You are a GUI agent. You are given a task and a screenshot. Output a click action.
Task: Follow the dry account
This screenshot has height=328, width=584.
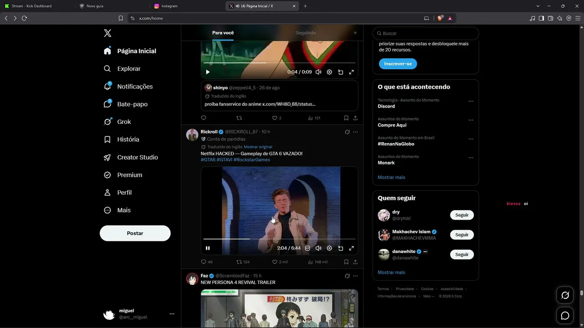click(x=462, y=215)
